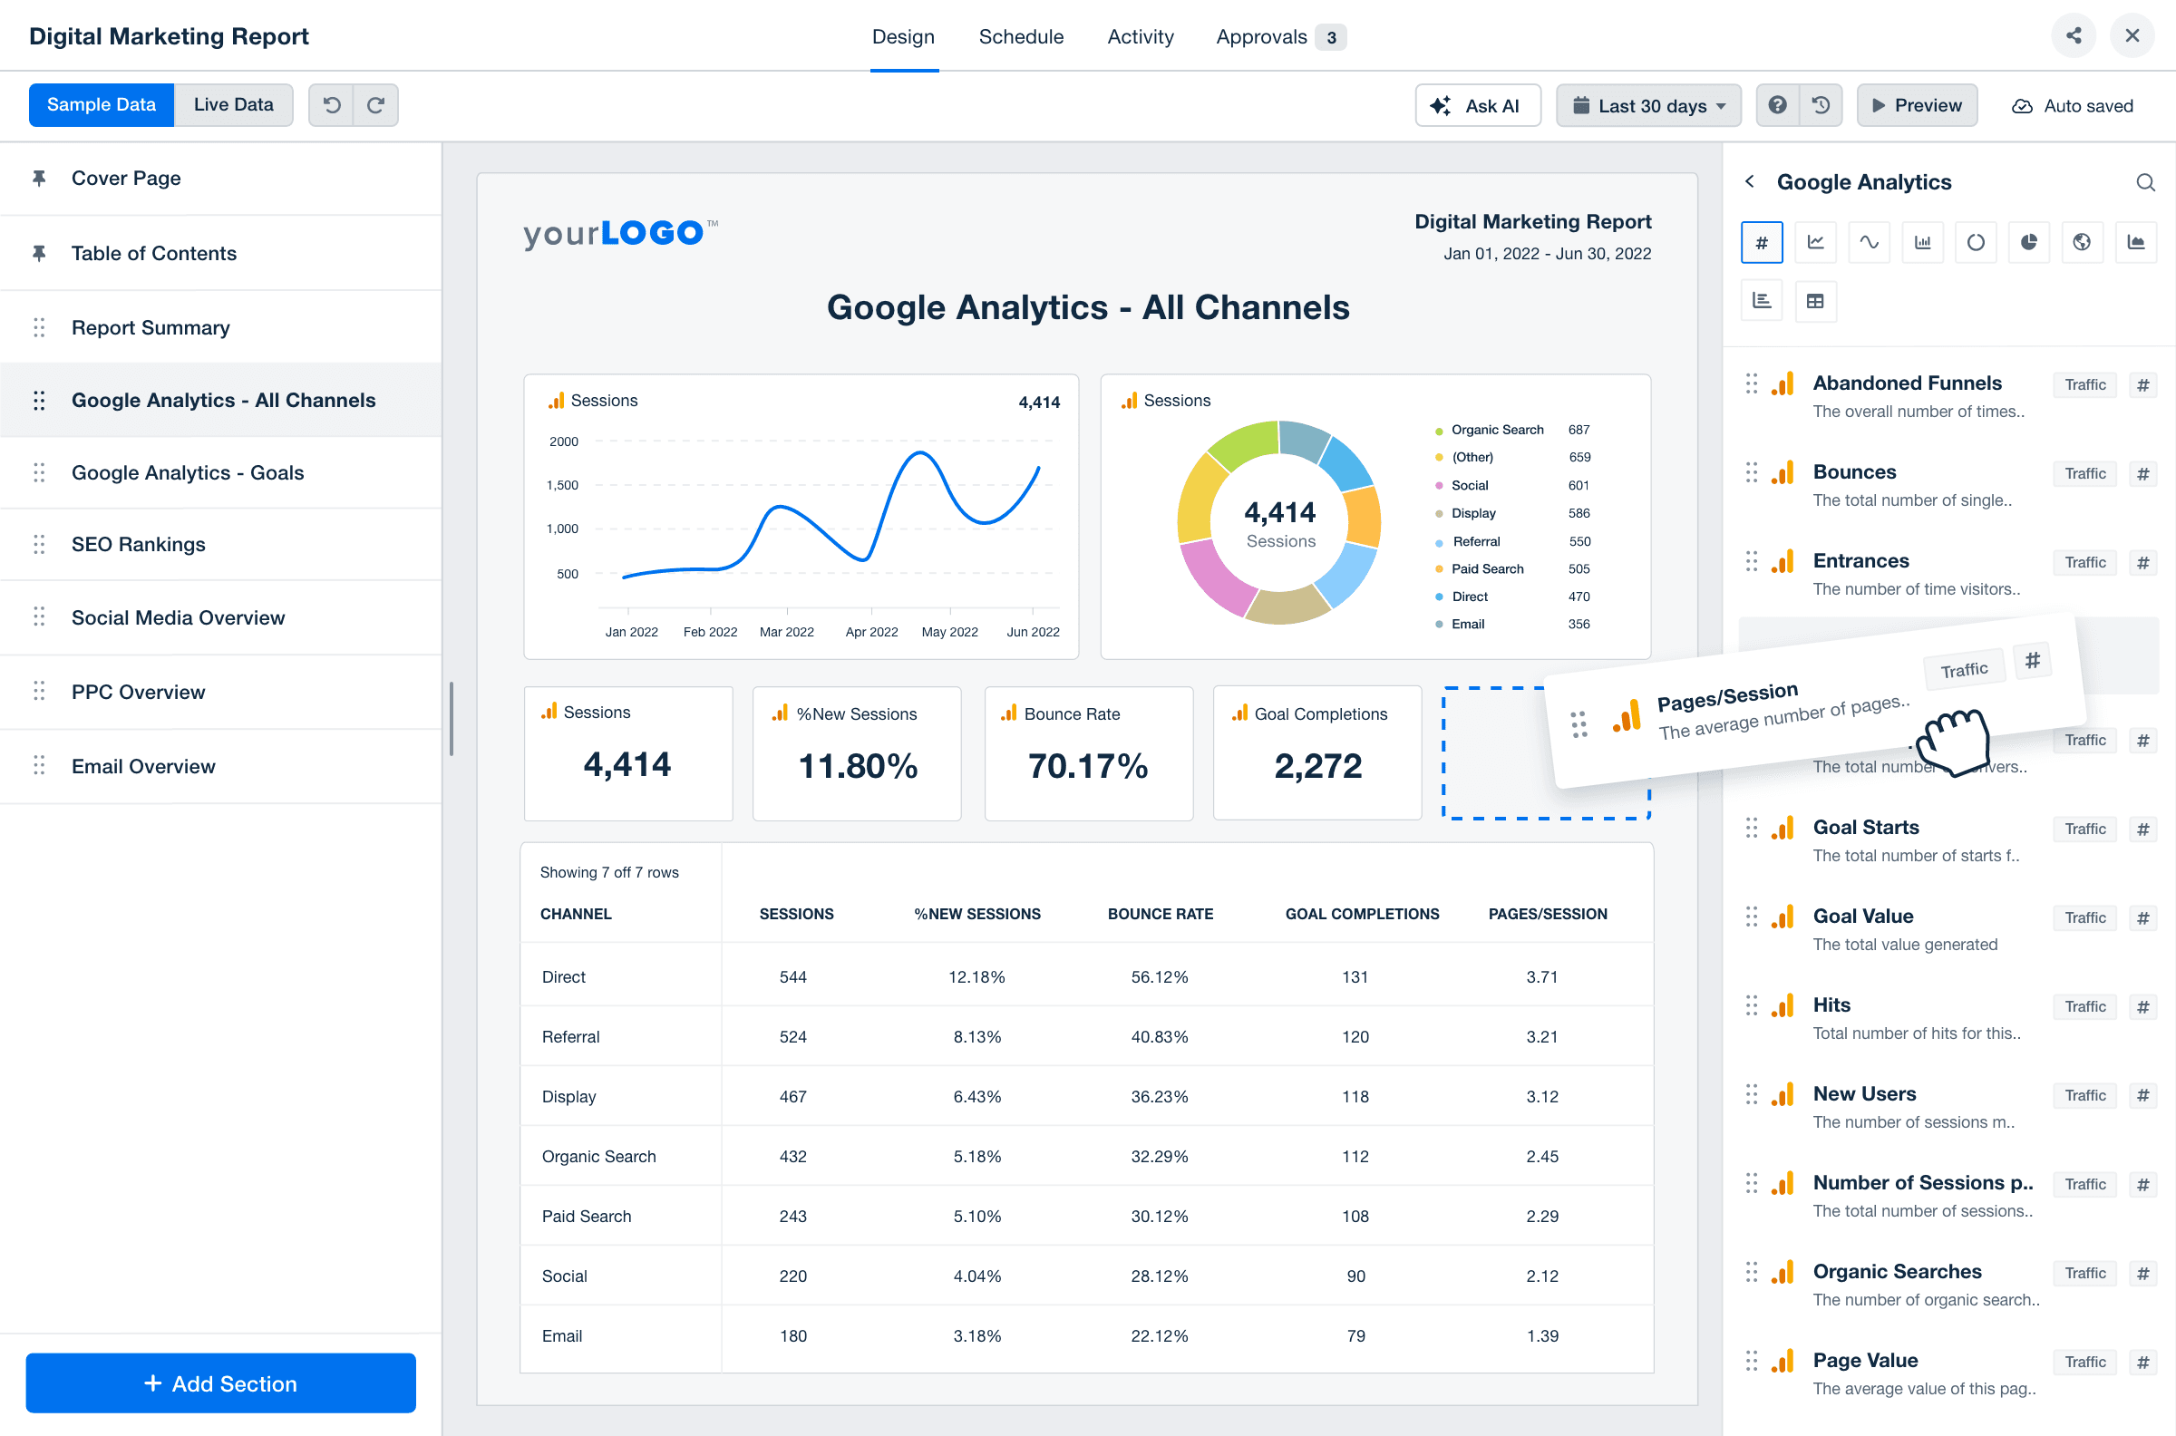The height and width of the screenshot is (1436, 2176).
Task: Collapse the Google Analytics panel with back chevron
Action: click(x=1750, y=181)
